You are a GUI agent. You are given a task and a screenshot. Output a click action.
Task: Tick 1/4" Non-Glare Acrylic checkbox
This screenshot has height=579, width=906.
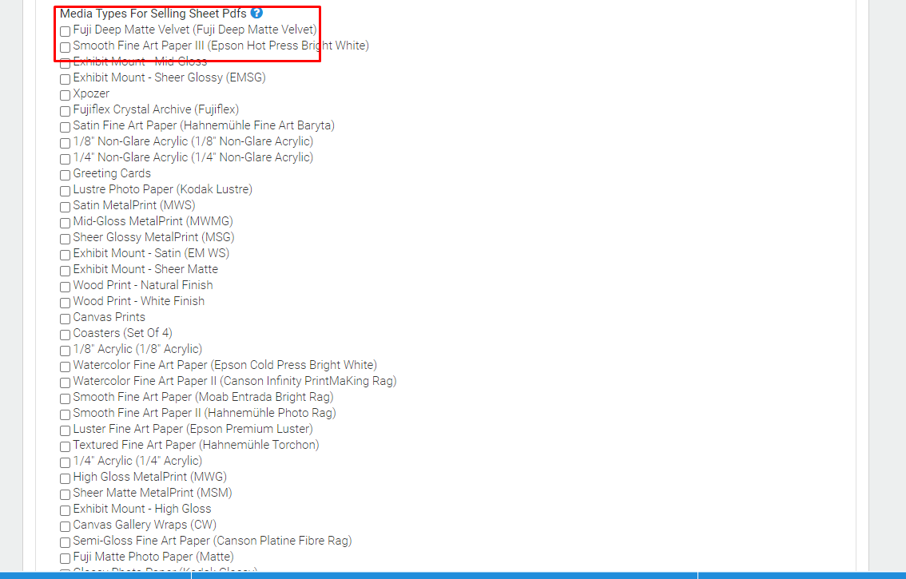(x=66, y=159)
